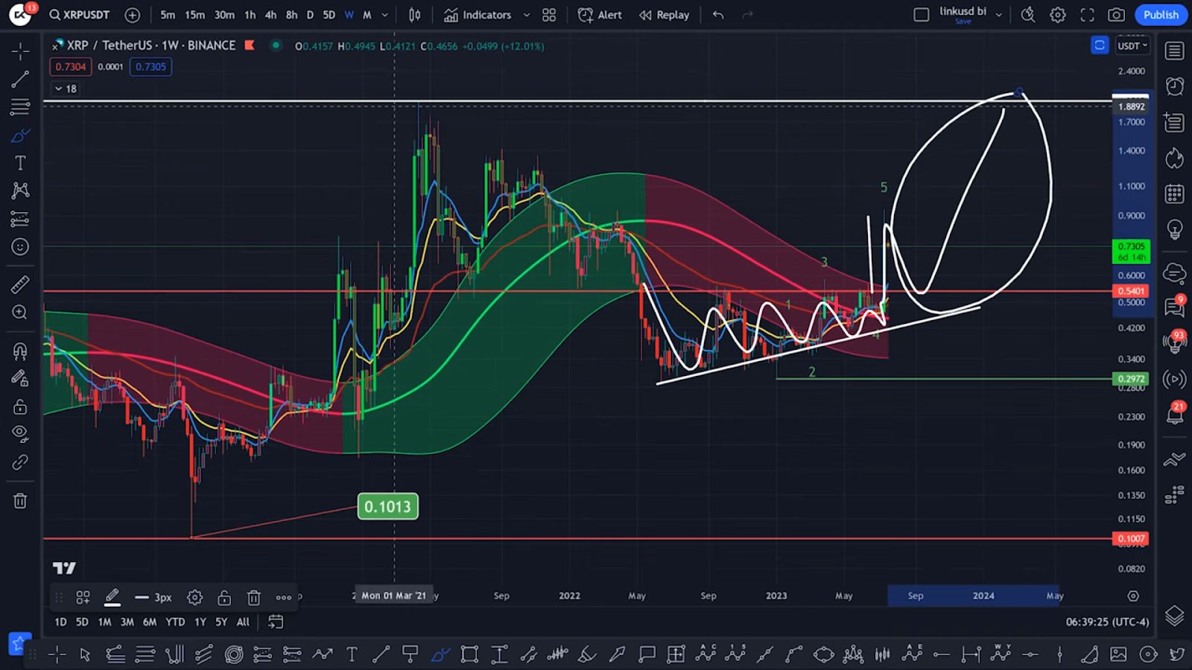Select the Trend Line drawing tool
Image resolution: width=1192 pixels, height=670 pixels.
point(19,80)
